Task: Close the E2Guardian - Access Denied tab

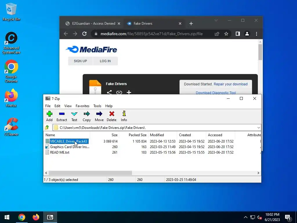Action: pos(119,24)
